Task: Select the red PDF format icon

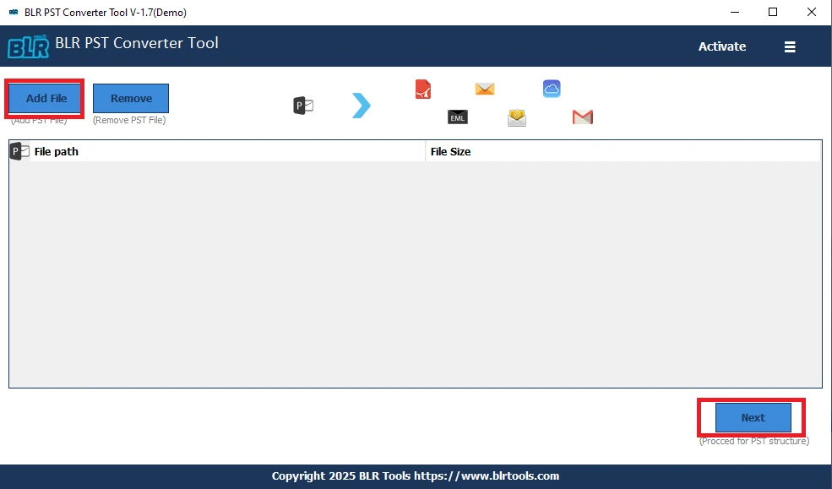Action: 423,90
